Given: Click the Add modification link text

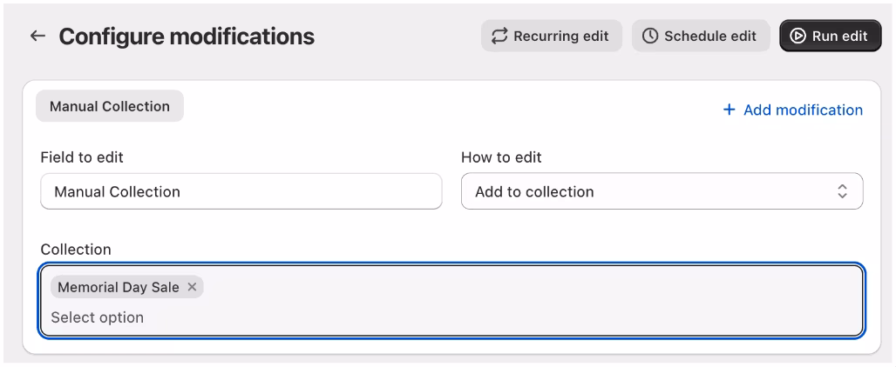Looking at the screenshot, I should point(803,110).
